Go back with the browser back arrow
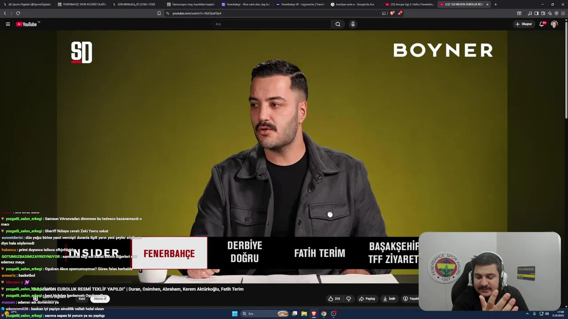This screenshot has width=568, height=319. coord(5,13)
